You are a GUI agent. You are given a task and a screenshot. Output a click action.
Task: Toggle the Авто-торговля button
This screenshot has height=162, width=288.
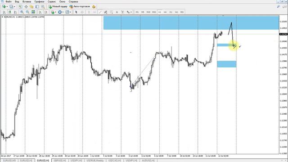tap(80, 7)
